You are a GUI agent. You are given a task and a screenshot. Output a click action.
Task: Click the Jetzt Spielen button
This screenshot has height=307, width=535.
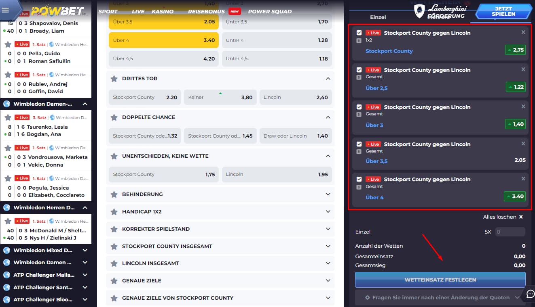point(503,11)
